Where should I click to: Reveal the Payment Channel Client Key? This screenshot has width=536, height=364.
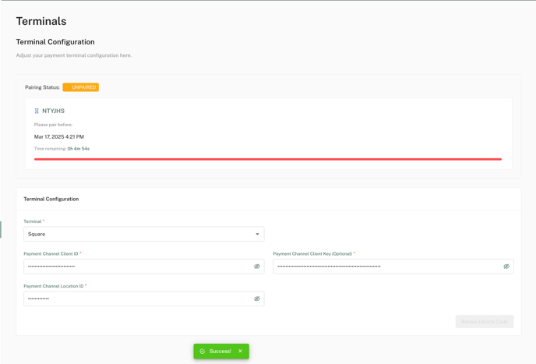coord(506,267)
